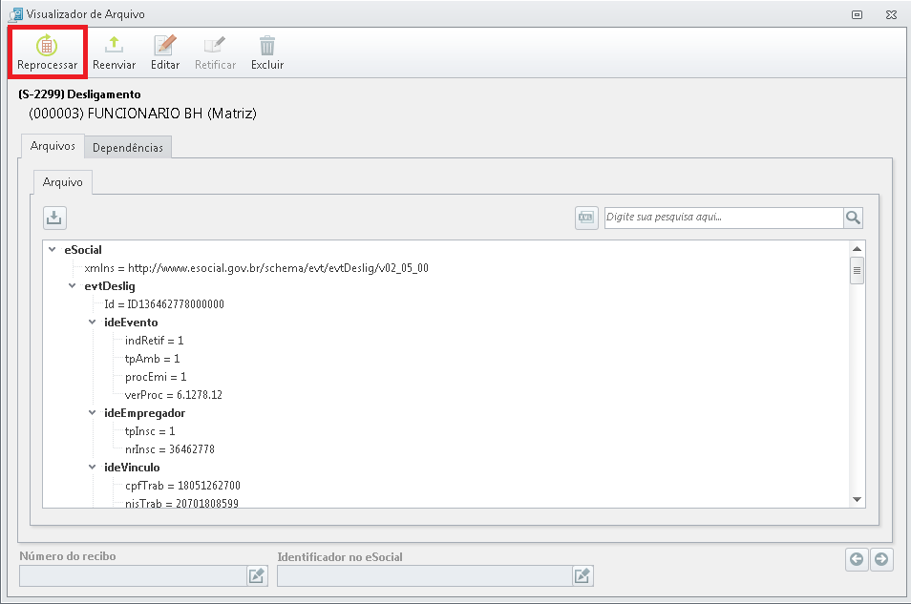911x604 pixels.
Task: Switch to the Dependências tab
Action: (128, 148)
